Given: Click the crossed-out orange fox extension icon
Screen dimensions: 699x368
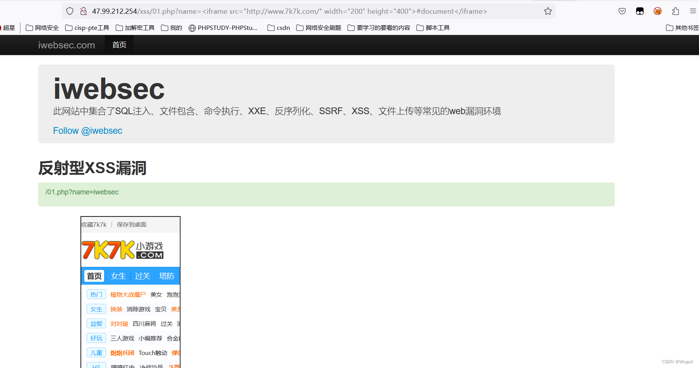Looking at the screenshot, I should (x=657, y=11).
